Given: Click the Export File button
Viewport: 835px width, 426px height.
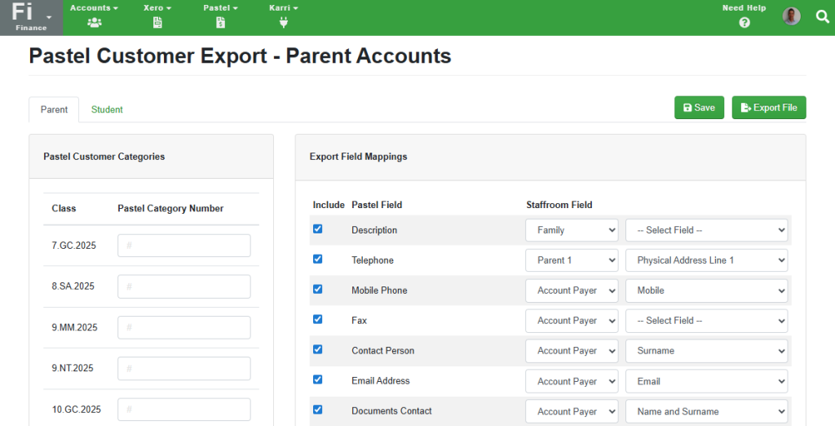Looking at the screenshot, I should 769,108.
